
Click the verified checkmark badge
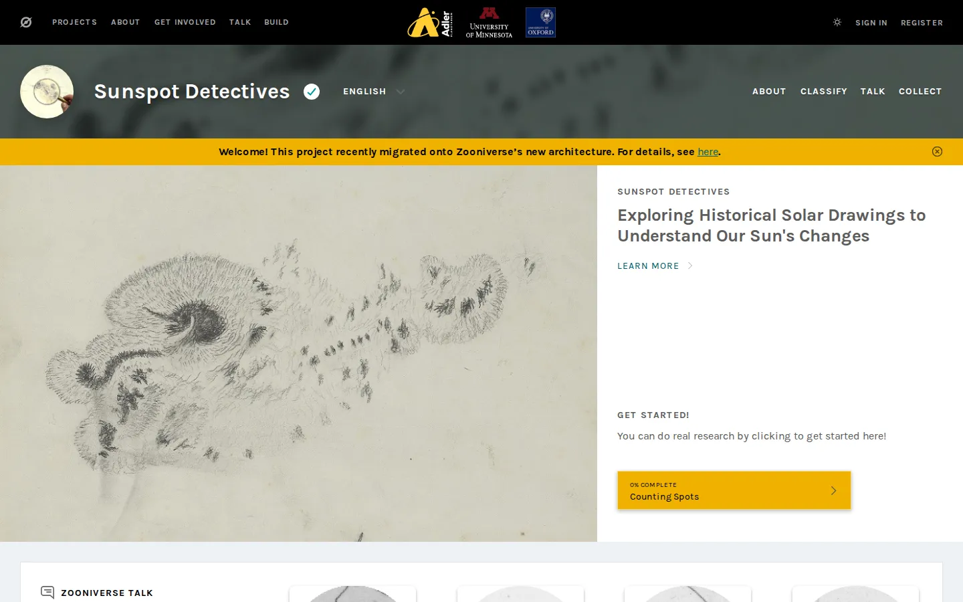tap(312, 92)
